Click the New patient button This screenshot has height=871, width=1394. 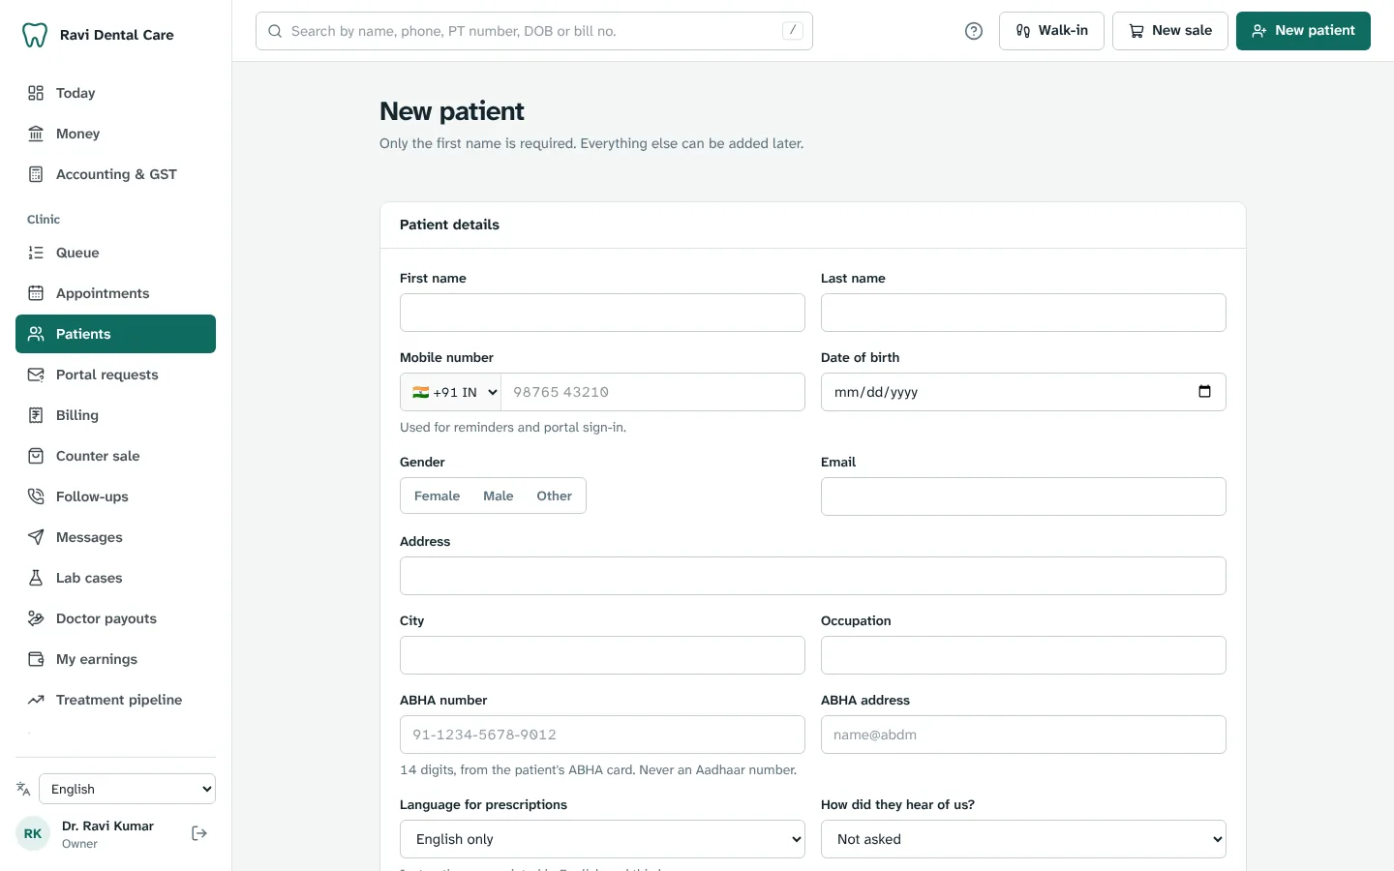pos(1303,31)
